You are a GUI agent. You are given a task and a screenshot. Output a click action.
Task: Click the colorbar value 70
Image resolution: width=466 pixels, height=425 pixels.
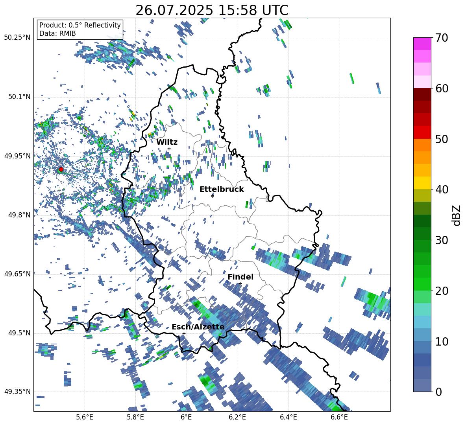pos(442,38)
